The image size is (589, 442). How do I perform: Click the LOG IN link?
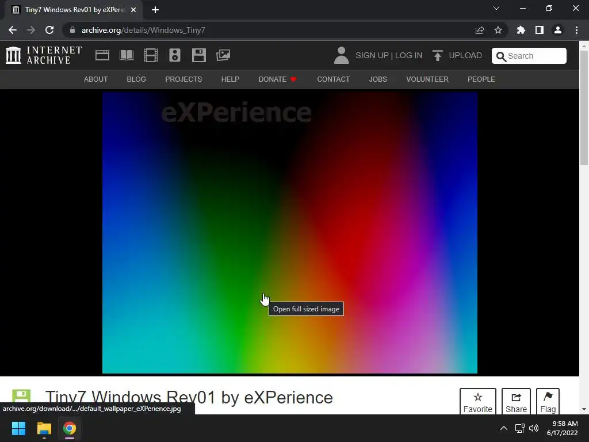pyautogui.click(x=409, y=55)
